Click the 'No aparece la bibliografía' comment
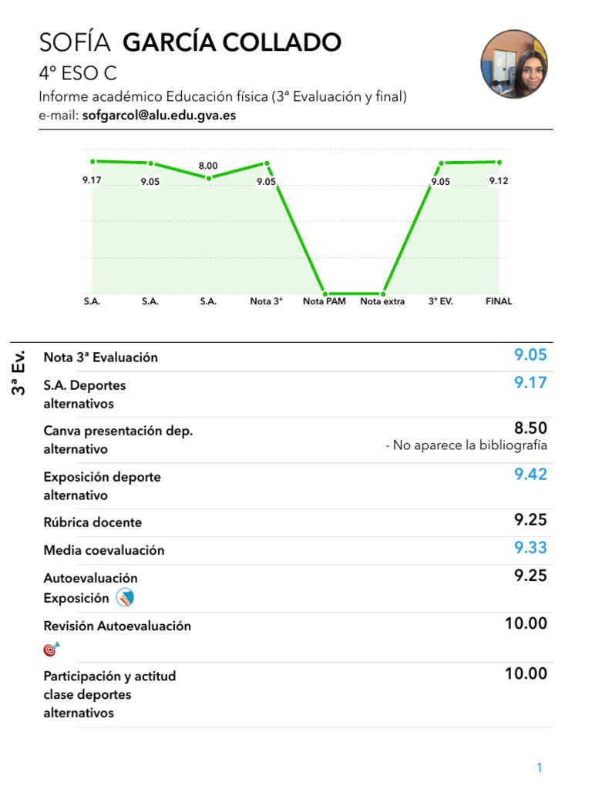 point(466,445)
